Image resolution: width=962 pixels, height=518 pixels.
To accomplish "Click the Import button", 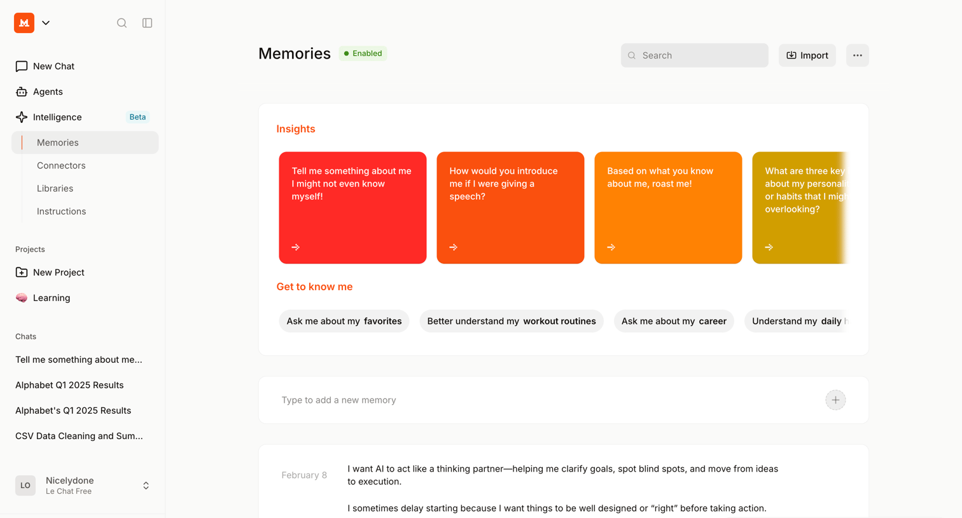I will (x=807, y=55).
